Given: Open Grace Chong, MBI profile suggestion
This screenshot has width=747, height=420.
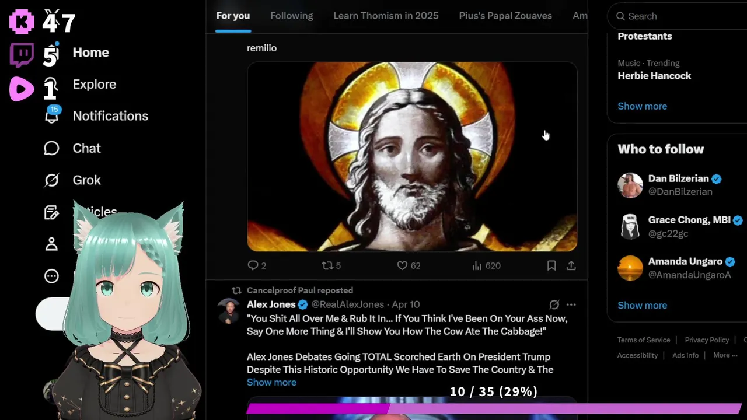Looking at the screenshot, I should click(689, 220).
